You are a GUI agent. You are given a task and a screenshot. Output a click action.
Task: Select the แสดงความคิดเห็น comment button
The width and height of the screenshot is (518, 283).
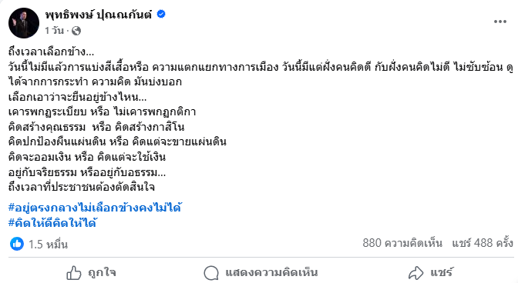pos(261,273)
